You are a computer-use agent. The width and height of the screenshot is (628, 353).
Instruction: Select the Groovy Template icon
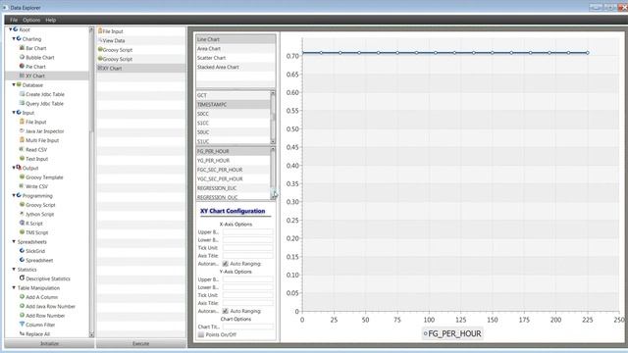22,176
